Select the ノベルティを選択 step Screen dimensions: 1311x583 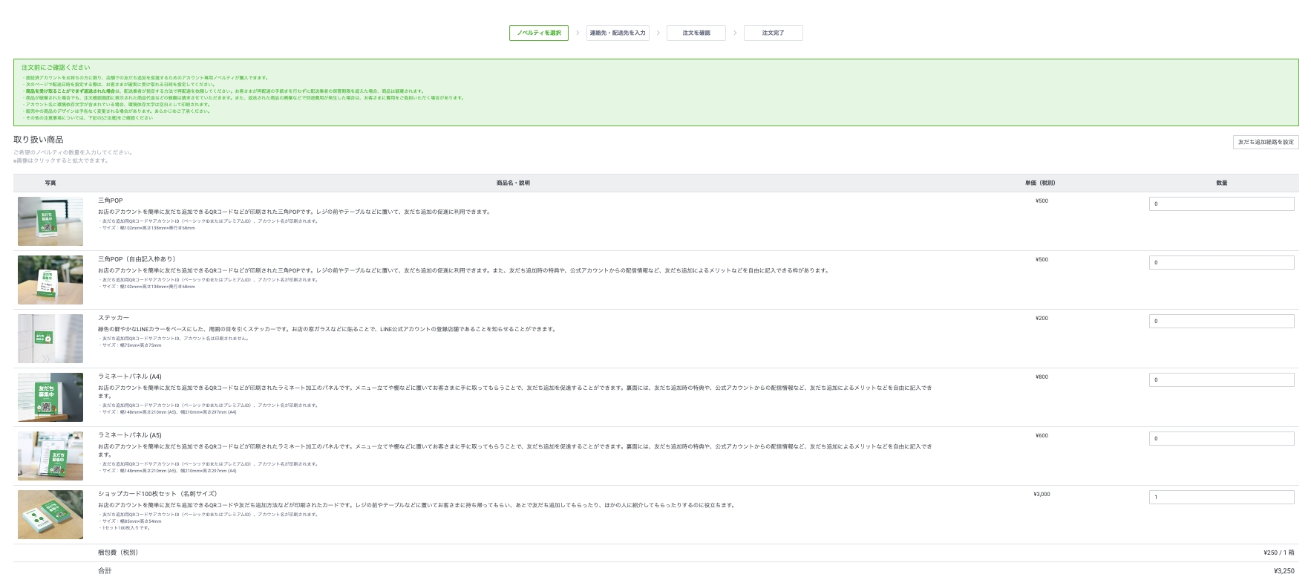coord(539,33)
